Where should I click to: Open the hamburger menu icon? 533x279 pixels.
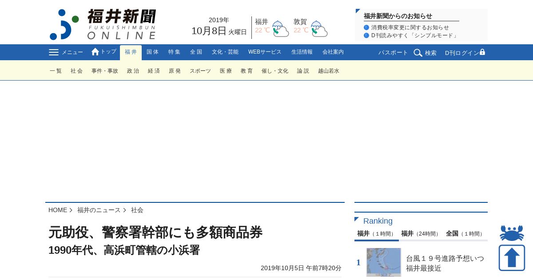point(54,52)
